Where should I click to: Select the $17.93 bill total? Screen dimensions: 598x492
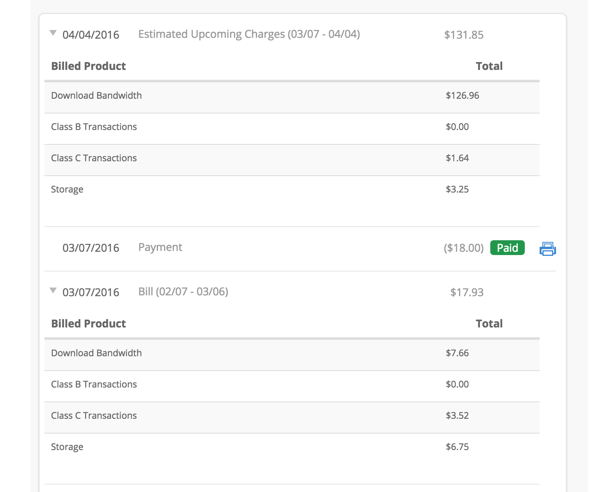coord(467,292)
